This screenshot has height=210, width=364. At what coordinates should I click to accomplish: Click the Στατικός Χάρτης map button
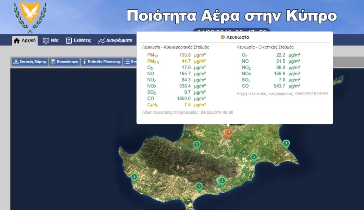point(30,62)
